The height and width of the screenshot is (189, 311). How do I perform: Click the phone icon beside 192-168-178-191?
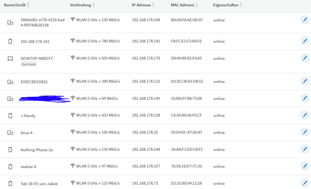tap(10, 41)
